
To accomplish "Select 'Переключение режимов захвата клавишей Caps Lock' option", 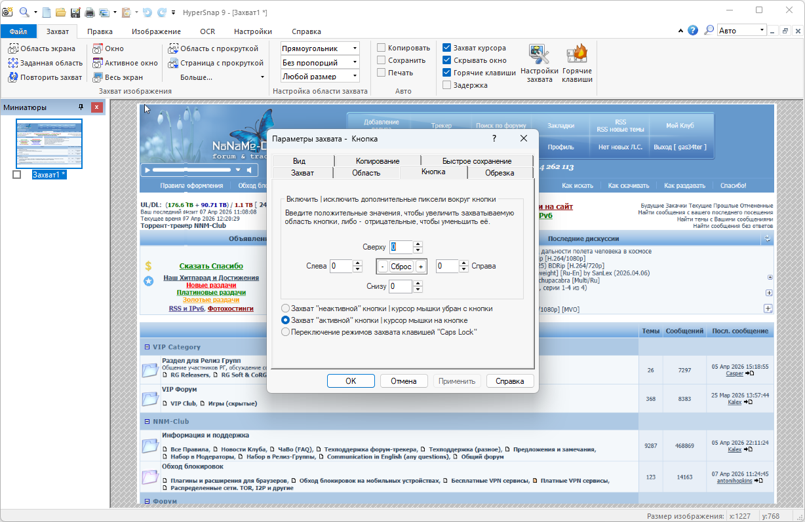I will coord(285,332).
